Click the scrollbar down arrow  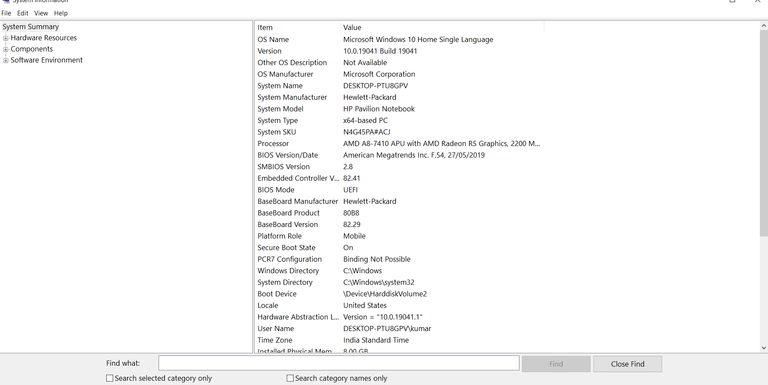pyautogui.click(x=764, y=348)
